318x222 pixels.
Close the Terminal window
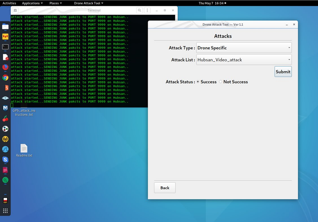click(x=173, y=10)
